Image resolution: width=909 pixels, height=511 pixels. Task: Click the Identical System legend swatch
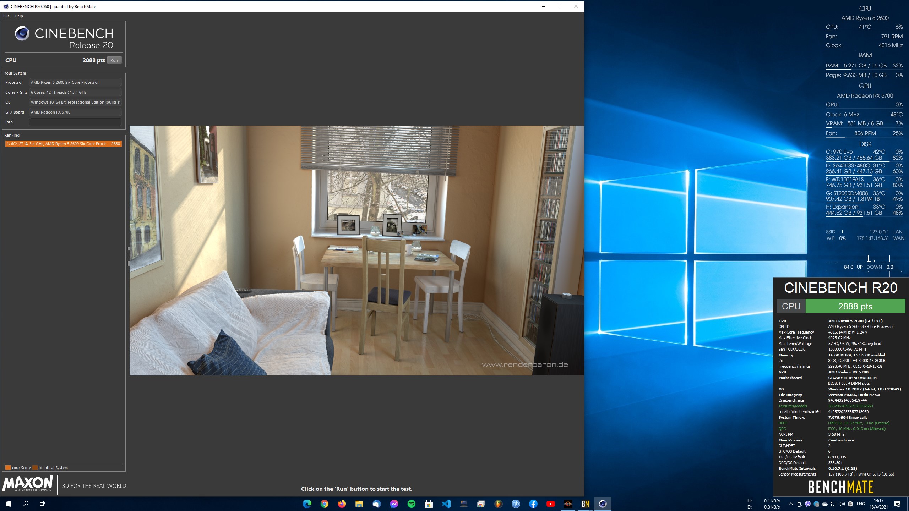(35, 467)
